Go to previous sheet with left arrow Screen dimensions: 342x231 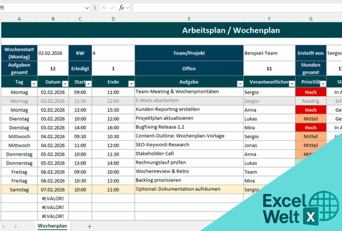[4, 227]
